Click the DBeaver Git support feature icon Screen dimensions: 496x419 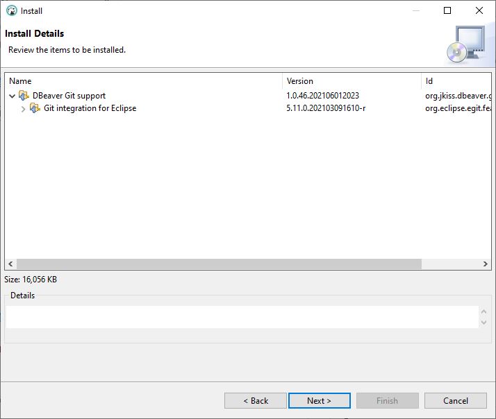tap(24, 96)
